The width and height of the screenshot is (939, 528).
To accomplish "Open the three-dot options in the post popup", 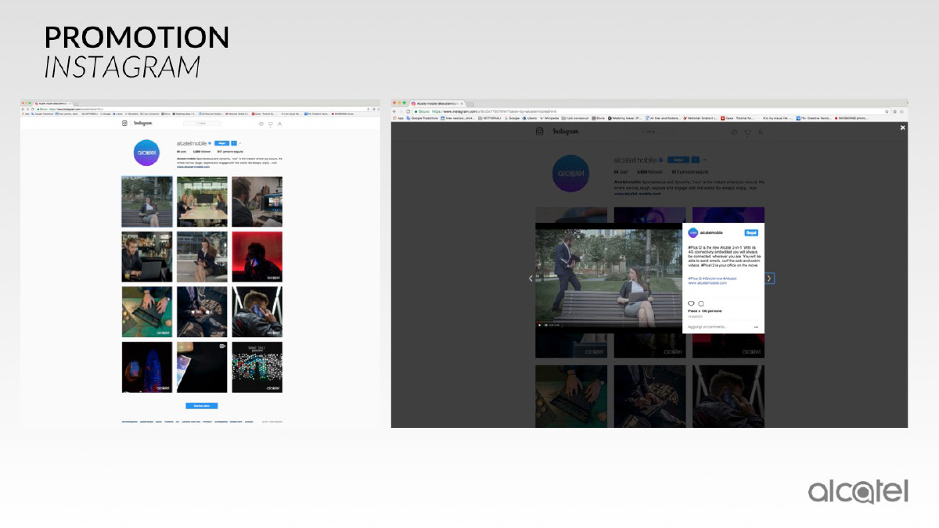I will coord(756,327).
